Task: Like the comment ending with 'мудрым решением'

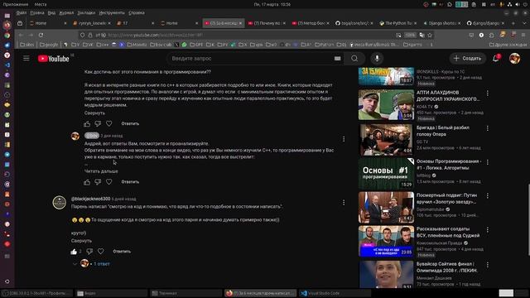Action: point(87,123)
